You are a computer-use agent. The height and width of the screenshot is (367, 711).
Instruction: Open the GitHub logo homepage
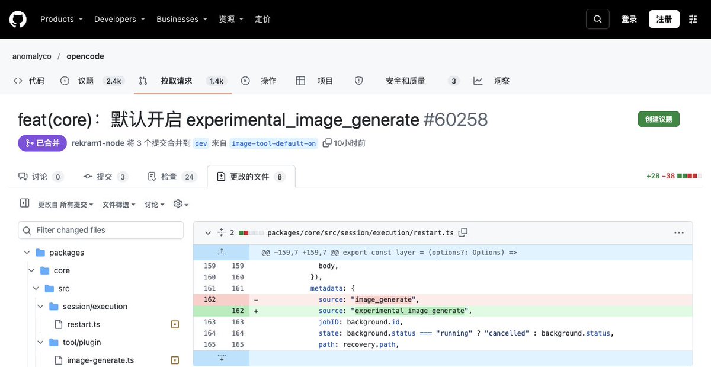[18, 19]
